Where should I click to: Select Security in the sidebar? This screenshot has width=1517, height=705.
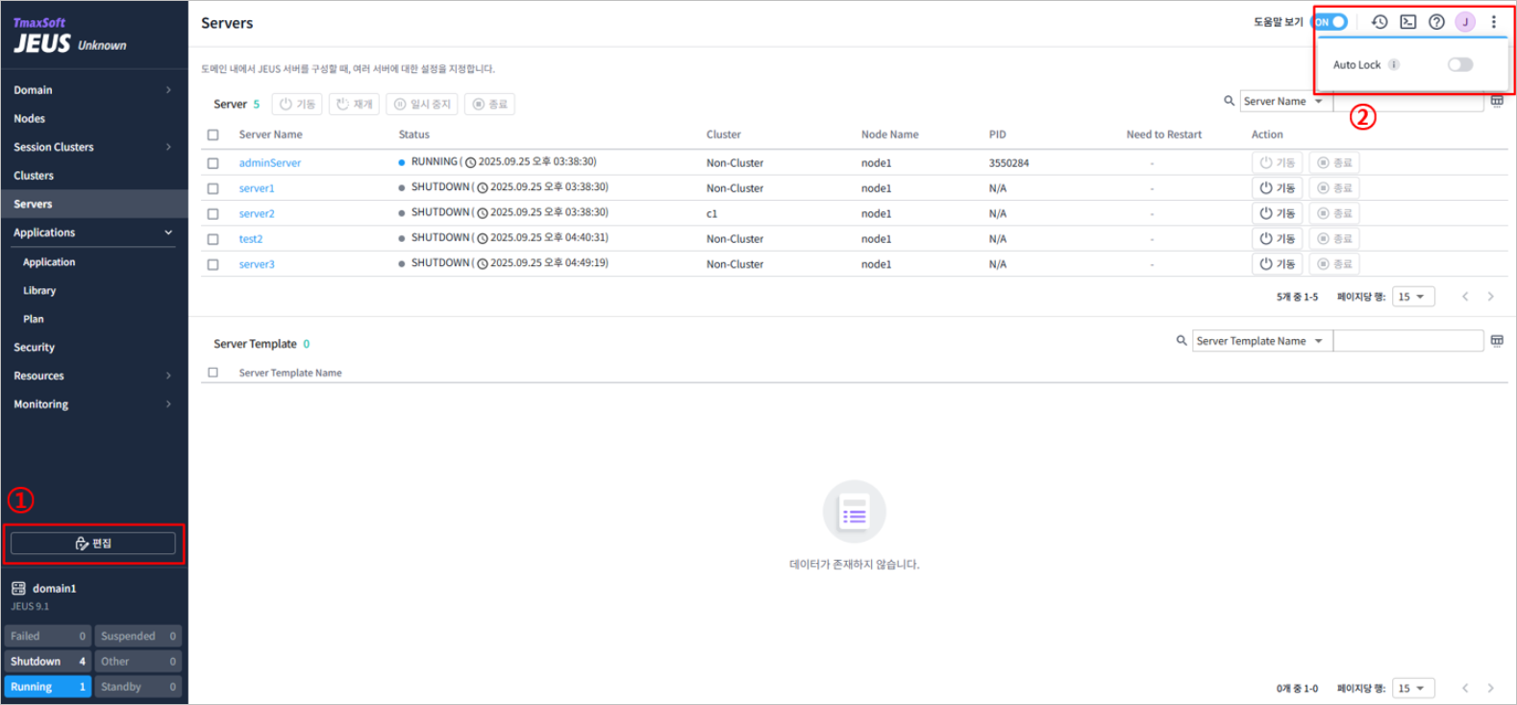[35, 348]
